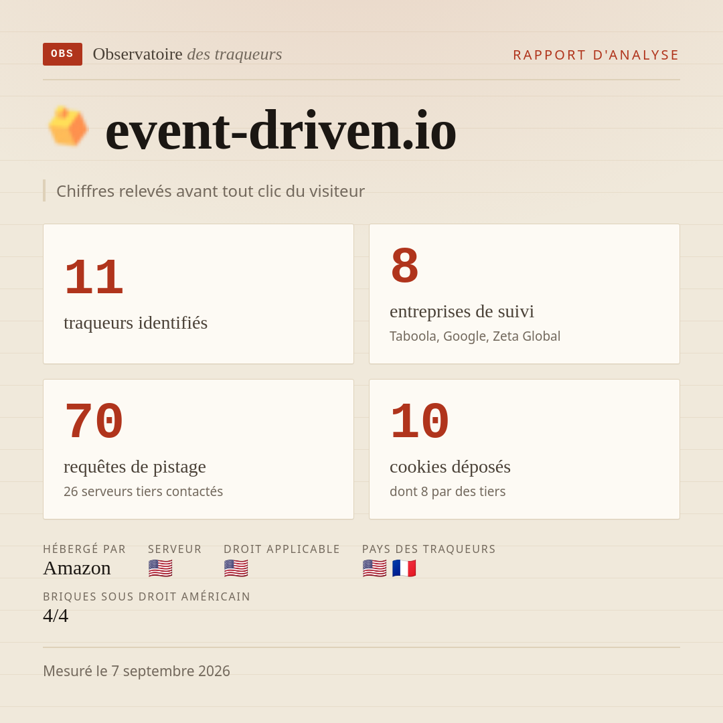723x723 pixels.
Task: Click the subtitle Chiffres relevés avant tout clic
Action: tap(210, 191)
